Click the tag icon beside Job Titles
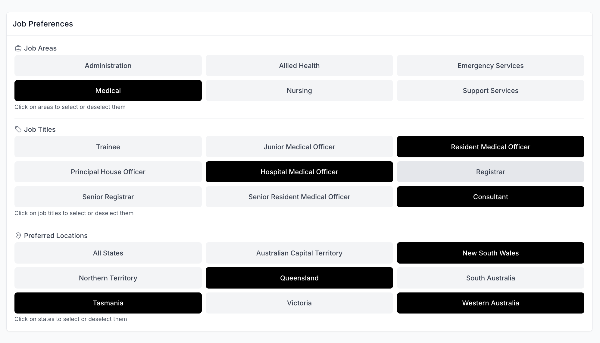Viewport: 600px width, 343px height. tap(18, 129)
